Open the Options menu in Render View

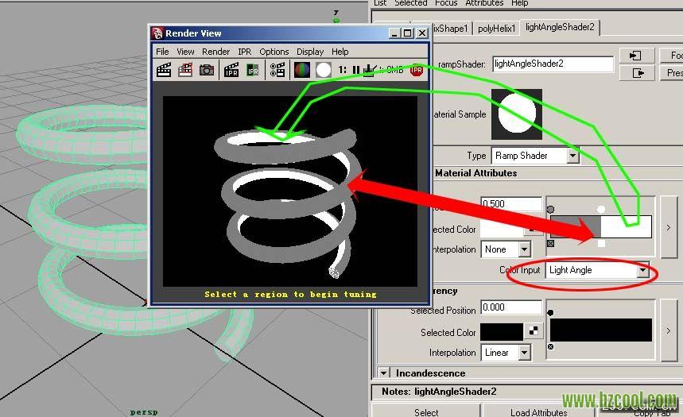coord(274,52)
